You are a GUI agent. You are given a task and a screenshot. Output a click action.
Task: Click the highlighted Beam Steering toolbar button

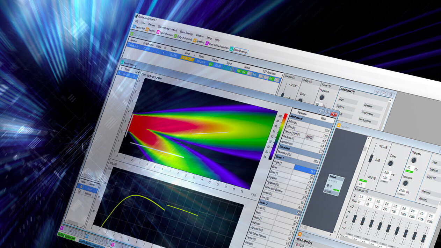point(239,50)
